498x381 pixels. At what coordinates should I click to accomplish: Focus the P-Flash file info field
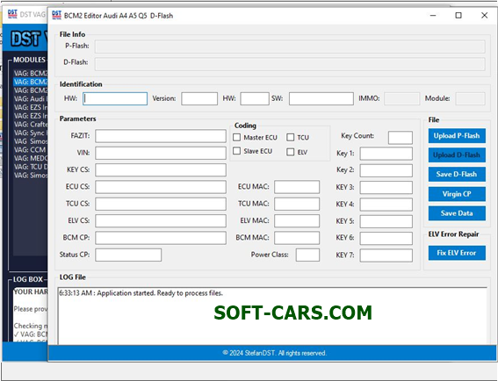pyautogui.click(x=290, y=47)
